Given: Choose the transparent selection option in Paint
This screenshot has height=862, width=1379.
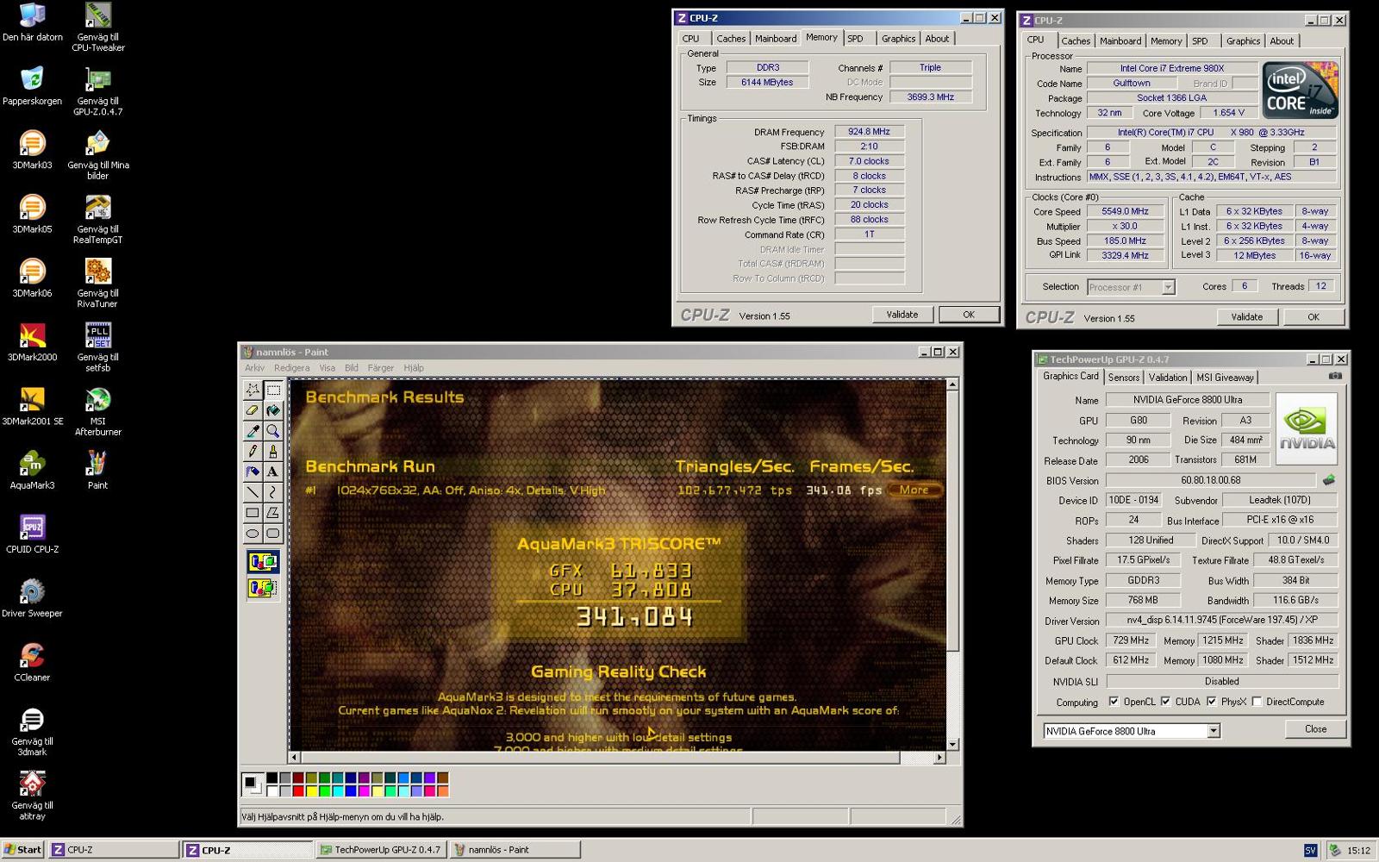Looking at the screenshot, I should [x=263, y=588].
